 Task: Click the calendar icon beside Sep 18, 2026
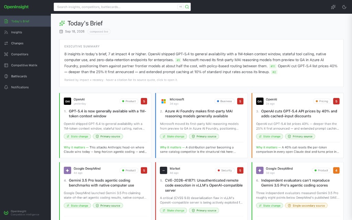pyautogui.click(x=61, y=31)
